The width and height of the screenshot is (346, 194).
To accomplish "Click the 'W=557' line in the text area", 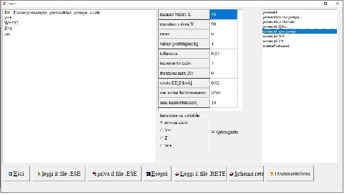I will [x=11, y=23].
